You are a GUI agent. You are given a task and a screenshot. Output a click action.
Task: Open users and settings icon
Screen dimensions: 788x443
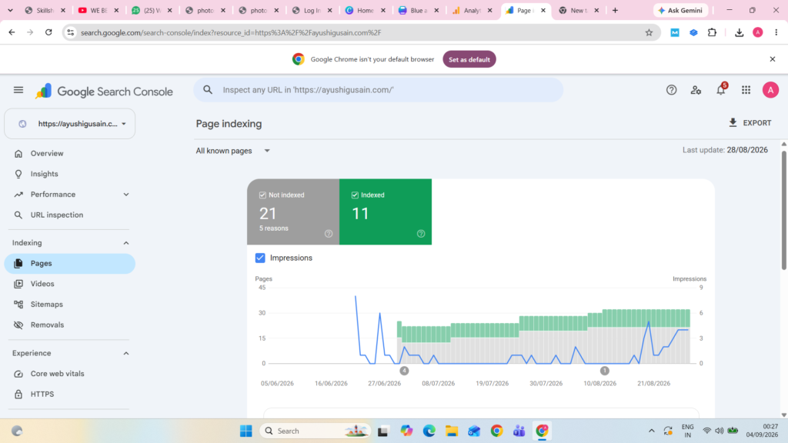pyautogui.click(x=696, y=90)
